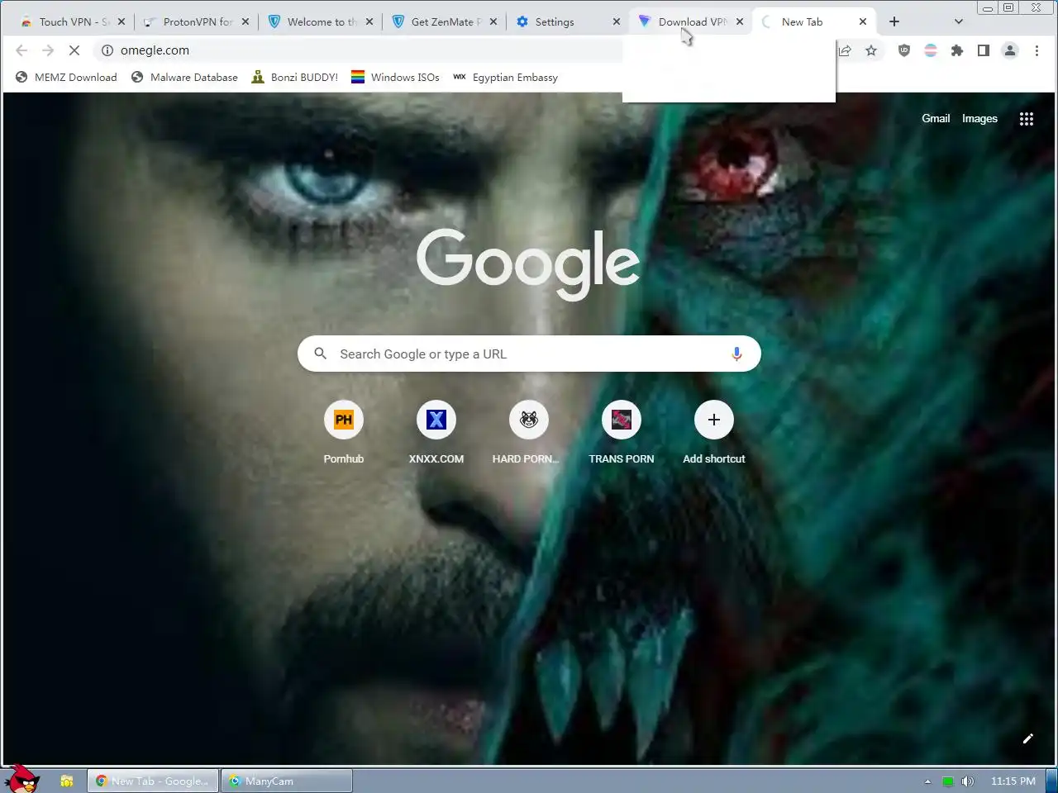Toggle the side panel icon

click(x=984, y=50)
